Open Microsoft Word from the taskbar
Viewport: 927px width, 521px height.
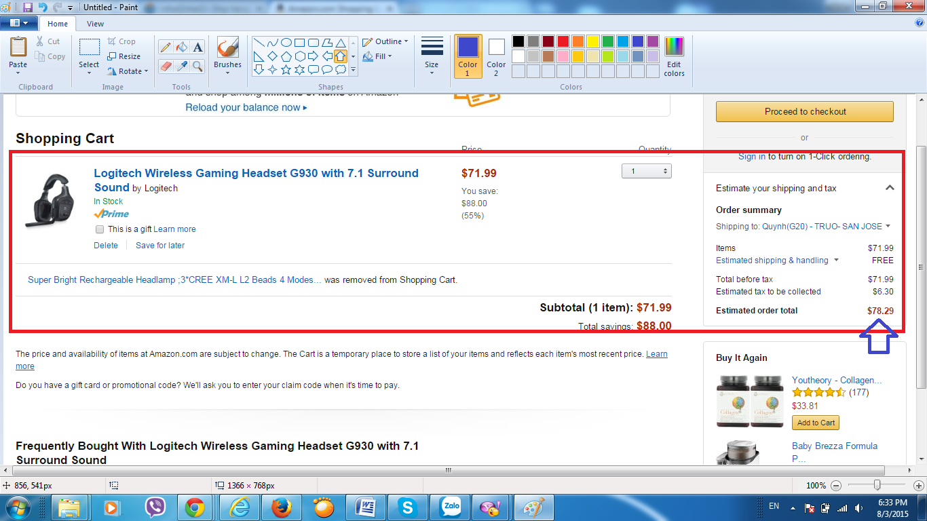click(365, 507)
